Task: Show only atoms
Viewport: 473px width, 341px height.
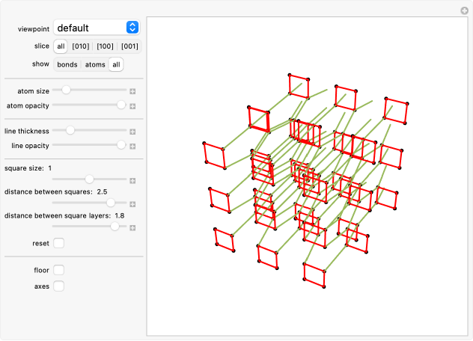Action: 95,64
